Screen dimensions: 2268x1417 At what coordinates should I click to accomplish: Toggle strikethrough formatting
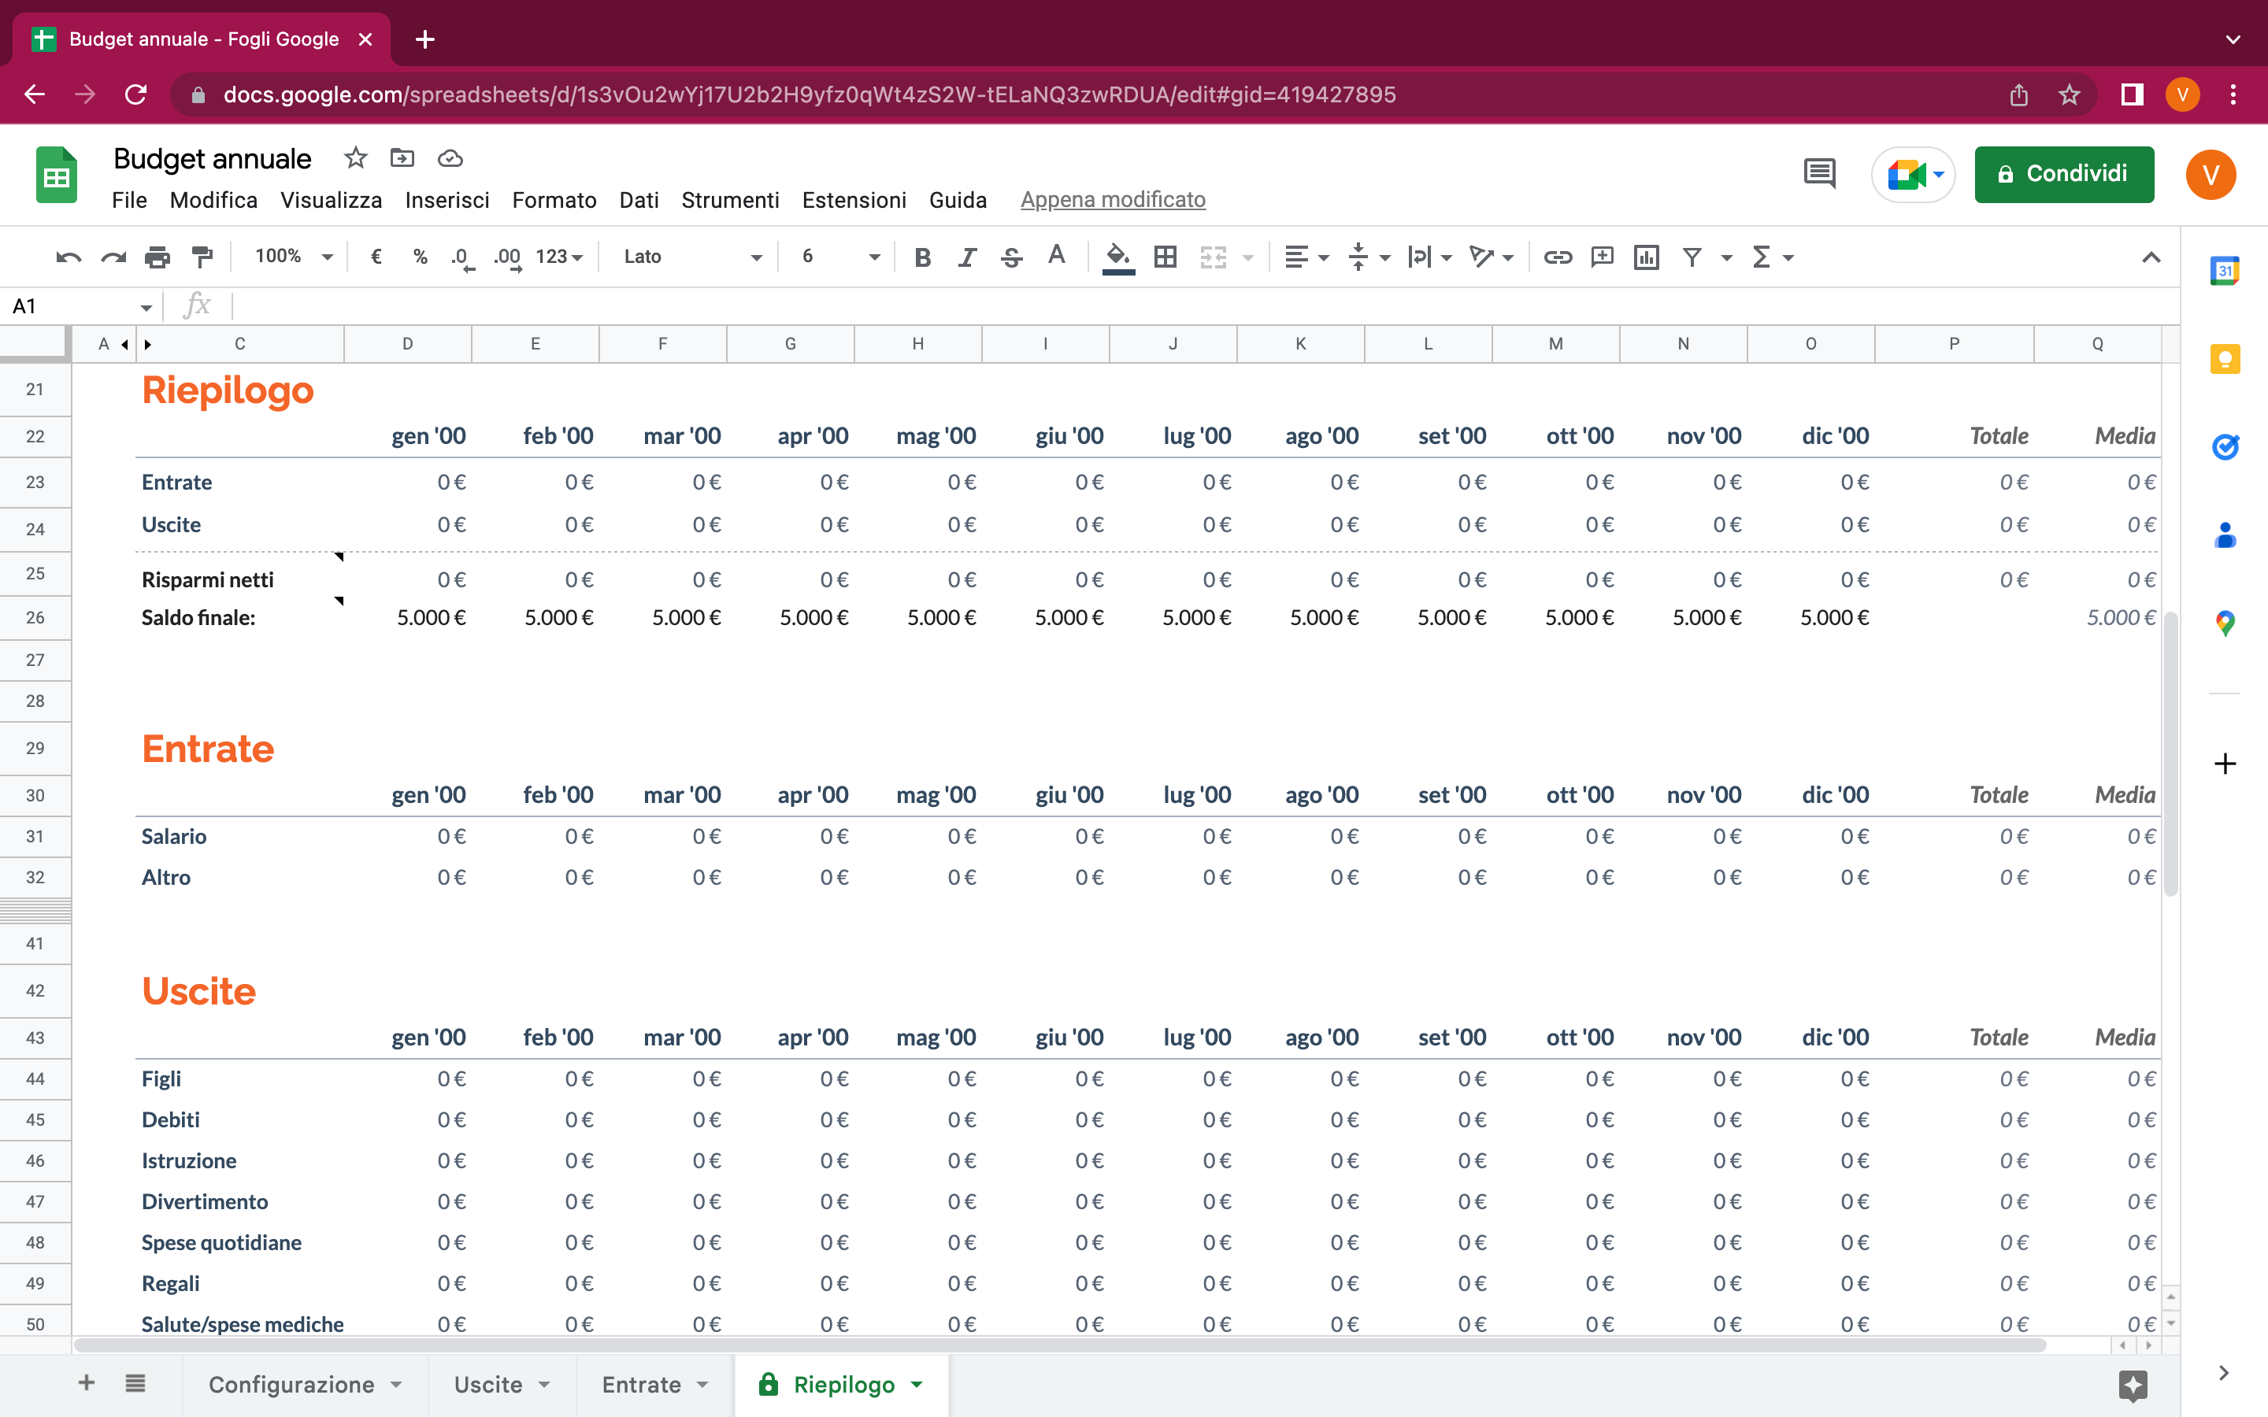[x=1011, y=257]
